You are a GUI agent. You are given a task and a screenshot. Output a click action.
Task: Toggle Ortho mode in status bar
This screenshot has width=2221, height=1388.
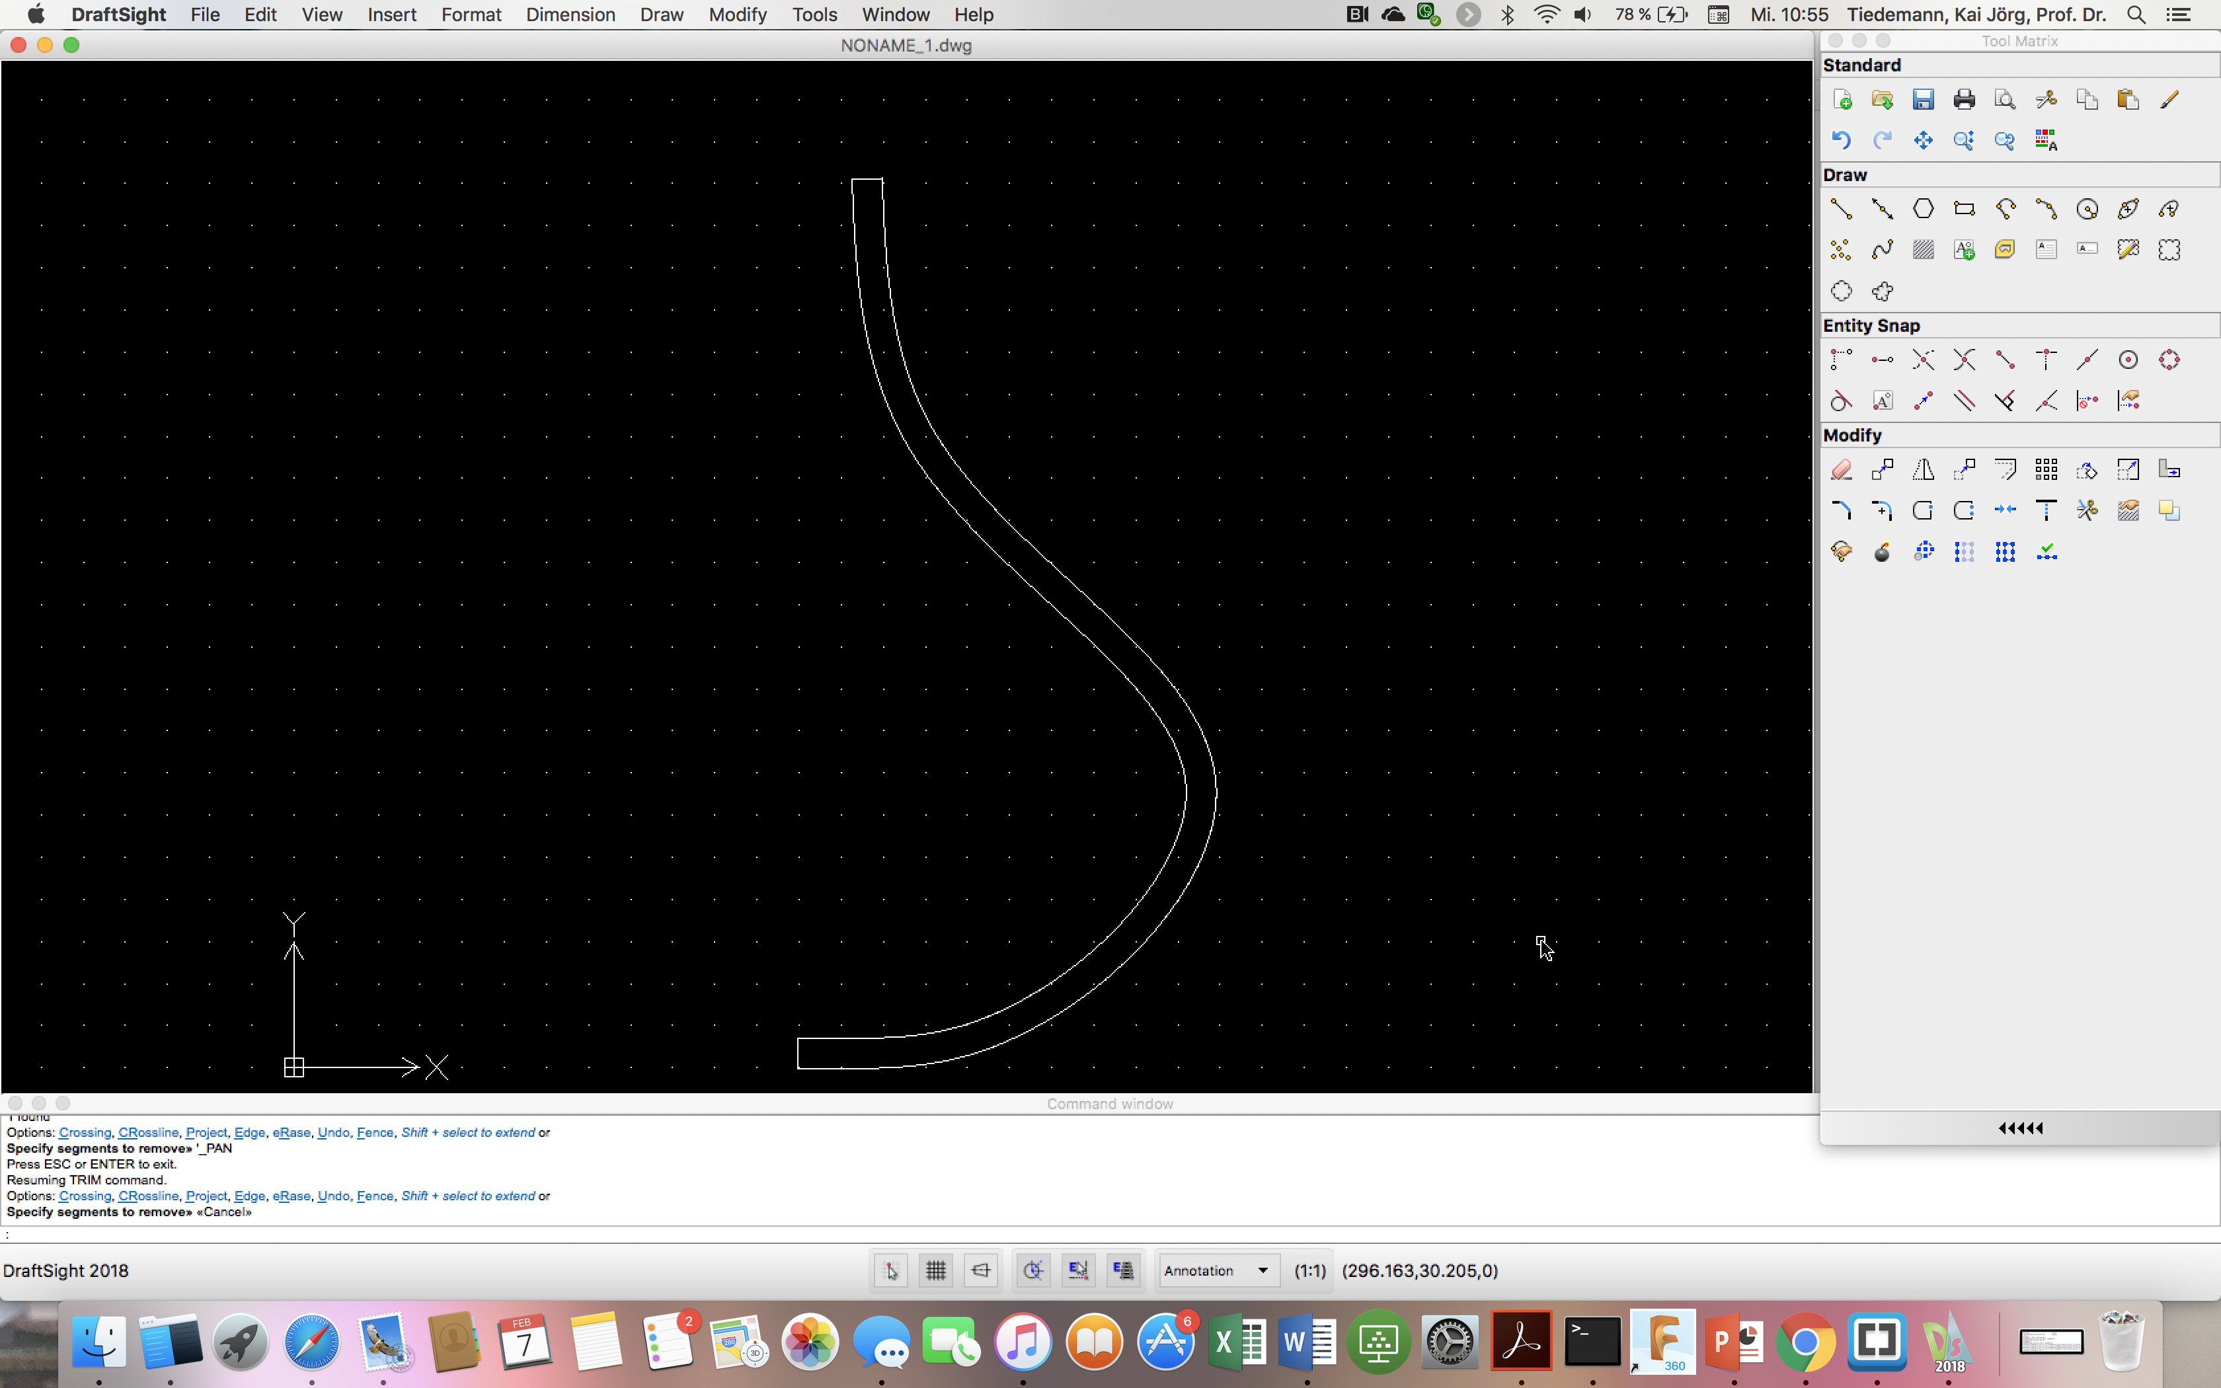pos(980,1270)
